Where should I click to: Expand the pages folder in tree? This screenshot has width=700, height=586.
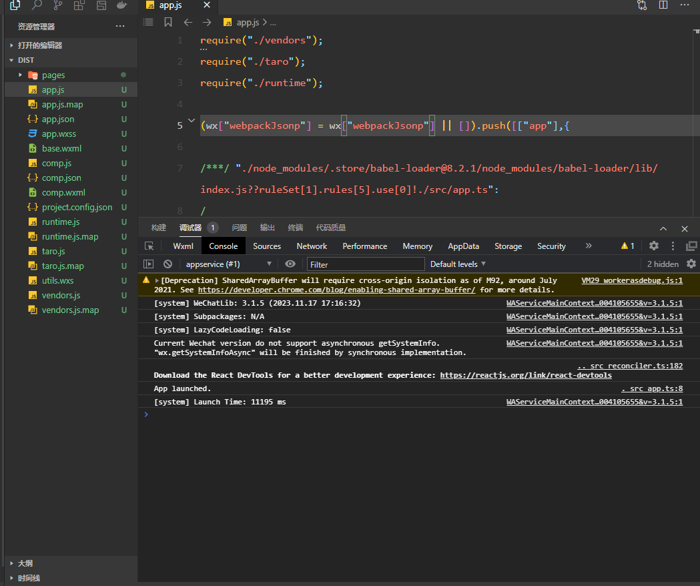coord(53,75)
